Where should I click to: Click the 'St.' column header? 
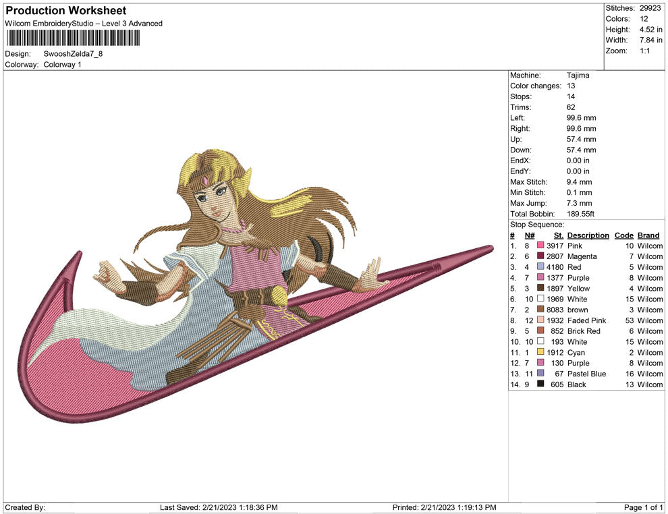click(x=559, y=235)
